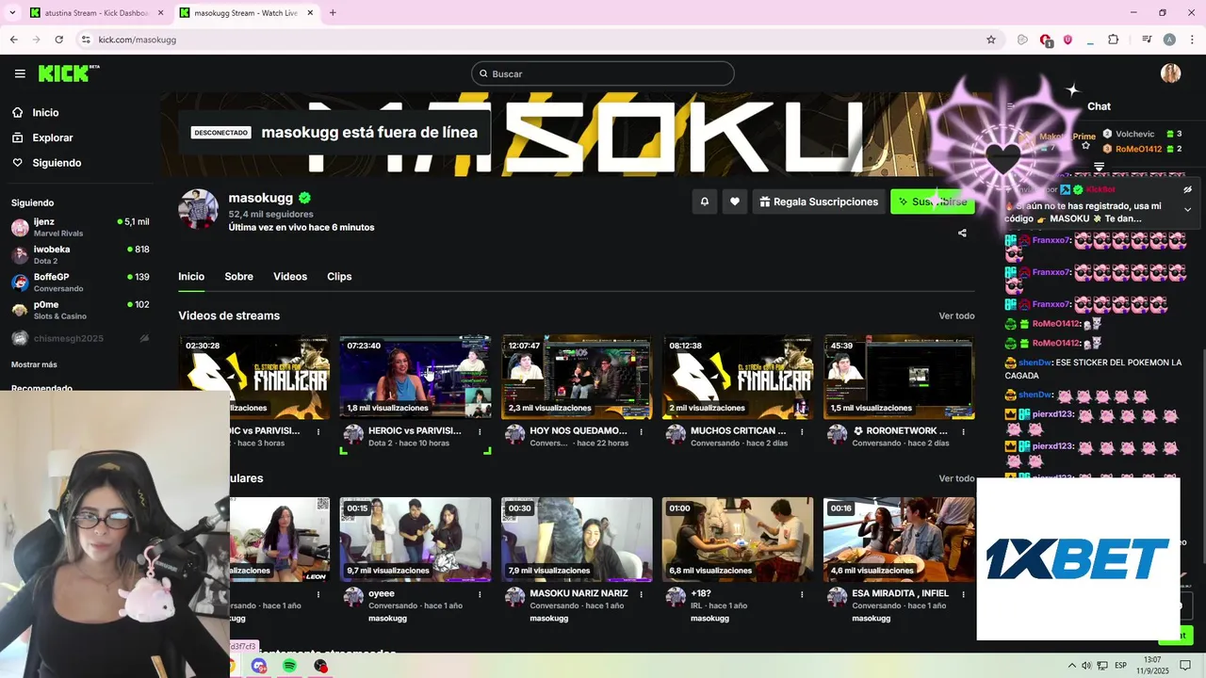Open options for RORONETWORK video
1206x678 pixels.
click(963, 432)
